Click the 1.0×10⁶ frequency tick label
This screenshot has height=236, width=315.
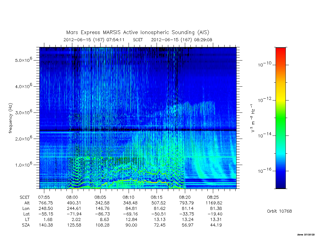tap(24, 164)
